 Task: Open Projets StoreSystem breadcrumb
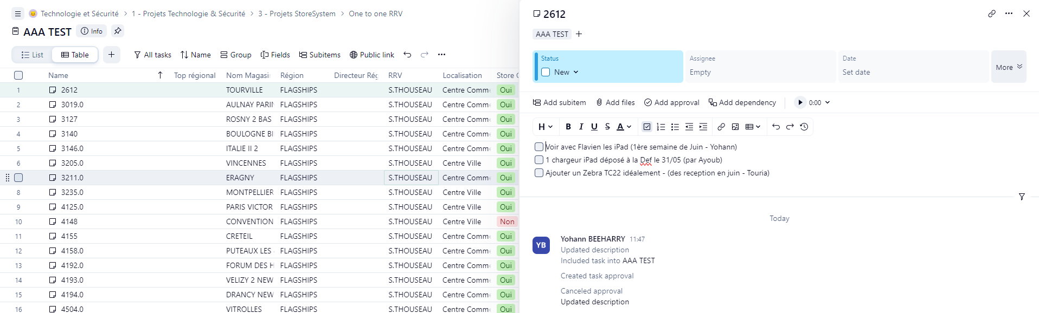coord(297,14)
